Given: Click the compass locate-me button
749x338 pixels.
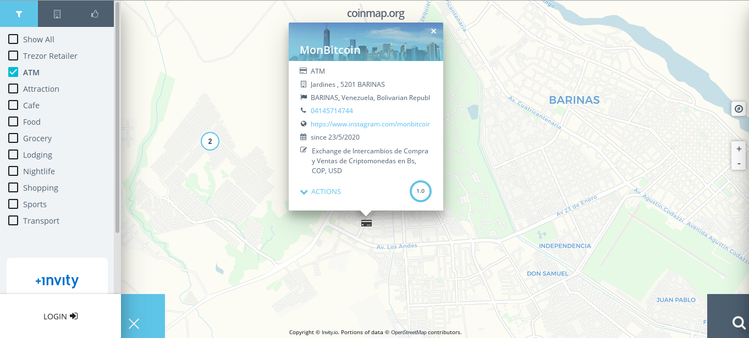Looking at the screenshot, I should click(x=739, y=109).
